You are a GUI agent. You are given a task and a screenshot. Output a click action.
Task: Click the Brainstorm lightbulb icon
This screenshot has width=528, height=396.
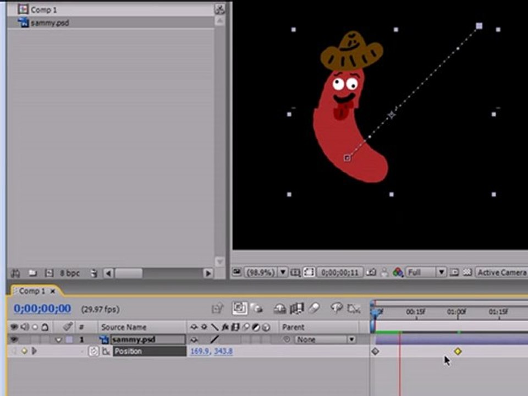tap(336, 308)
